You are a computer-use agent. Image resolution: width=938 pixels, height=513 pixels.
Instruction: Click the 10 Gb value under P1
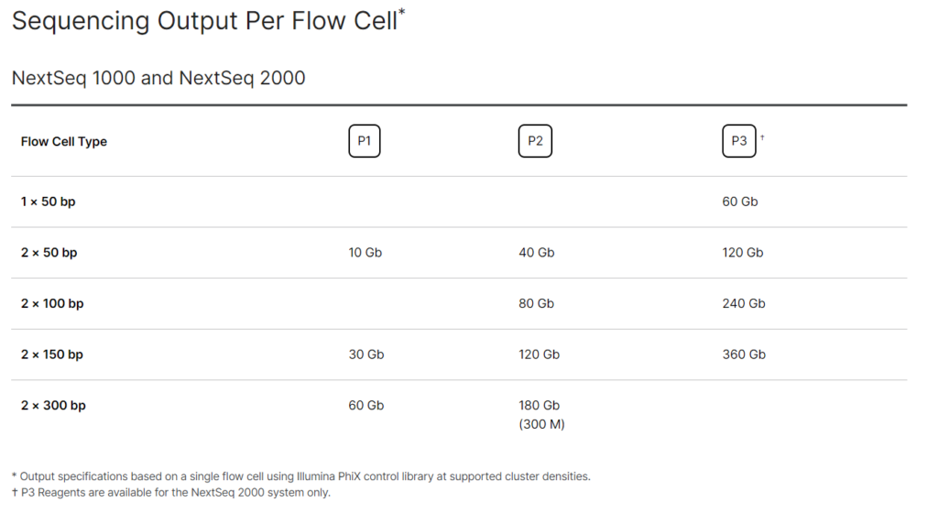click(365, 253)
